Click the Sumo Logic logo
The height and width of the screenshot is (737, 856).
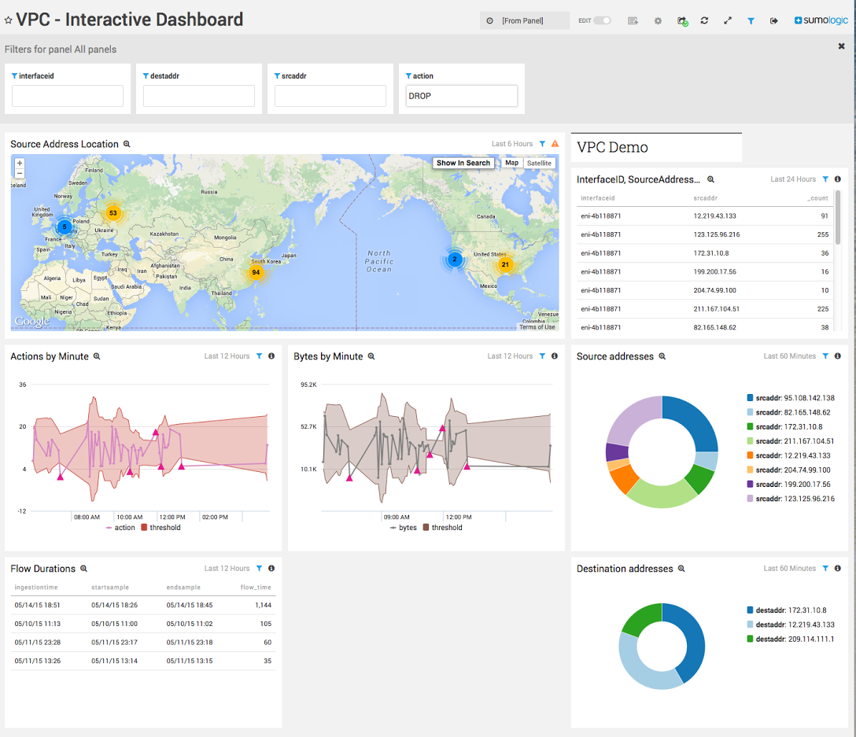click(x=821, y=20)
